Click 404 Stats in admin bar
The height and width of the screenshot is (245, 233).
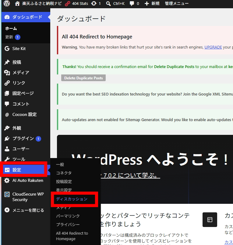(x=80, y=3)
